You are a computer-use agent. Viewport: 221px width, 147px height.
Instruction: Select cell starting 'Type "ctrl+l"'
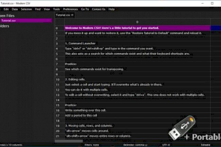[137, 49]
